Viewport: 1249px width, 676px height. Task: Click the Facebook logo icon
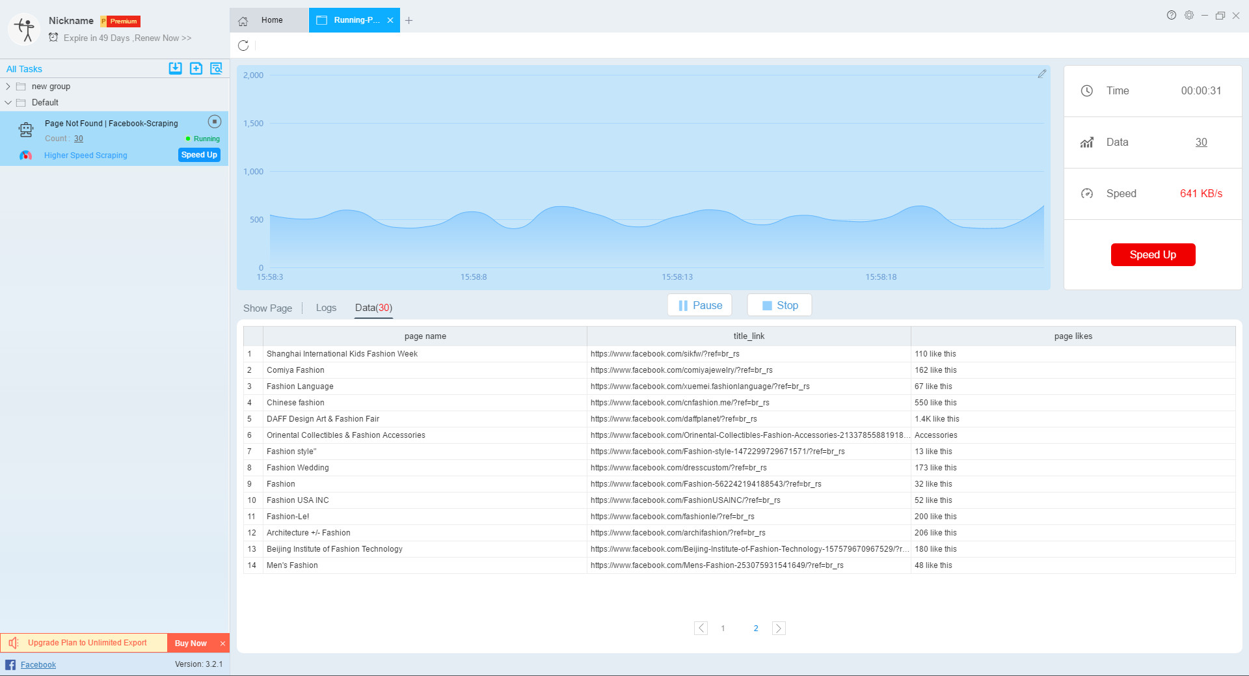(10, 665)
